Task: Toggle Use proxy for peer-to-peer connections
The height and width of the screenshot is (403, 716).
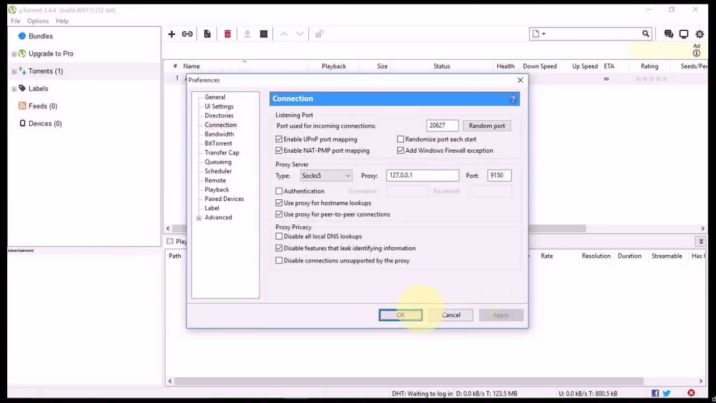Action: click(279, 214)
